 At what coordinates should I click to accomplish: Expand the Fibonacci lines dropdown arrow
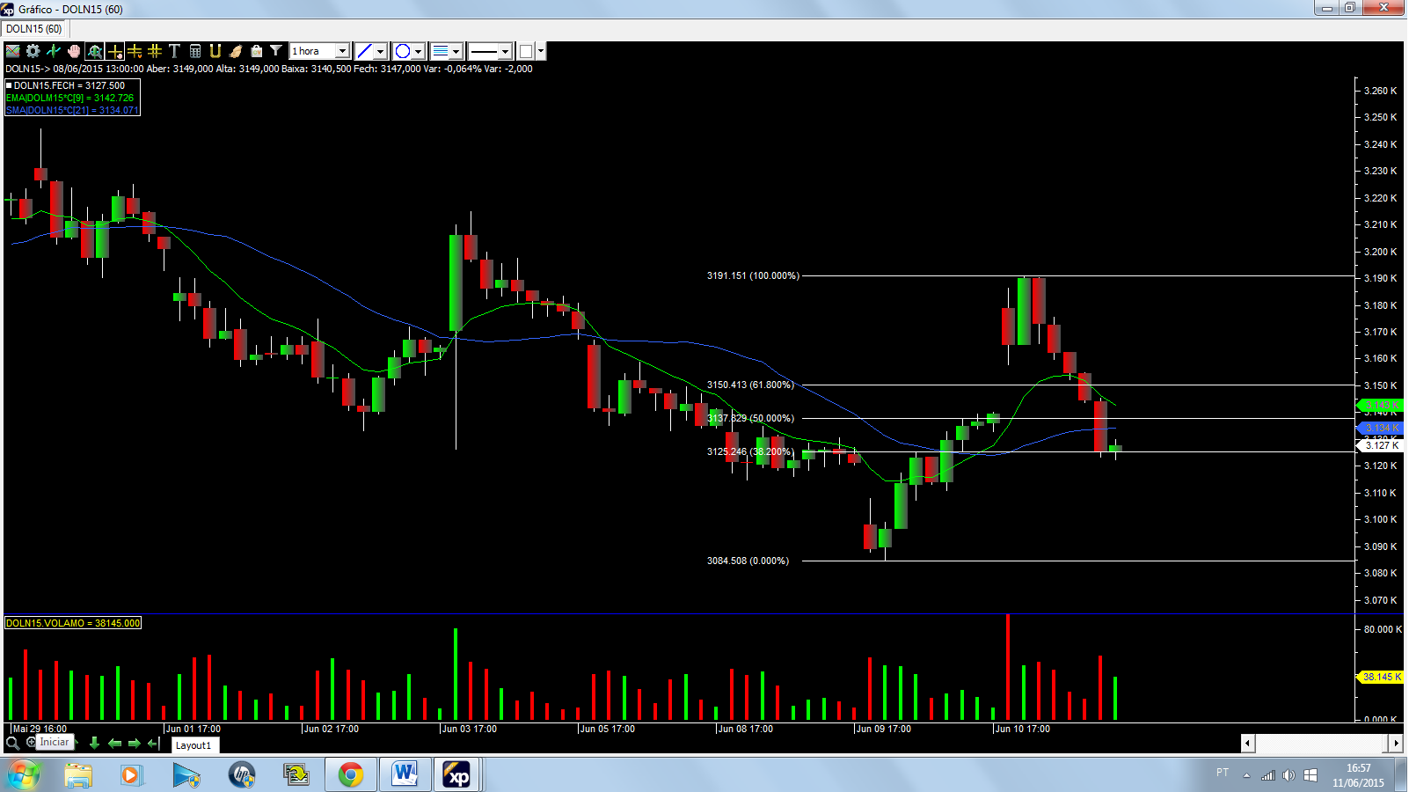pos(456,51)
